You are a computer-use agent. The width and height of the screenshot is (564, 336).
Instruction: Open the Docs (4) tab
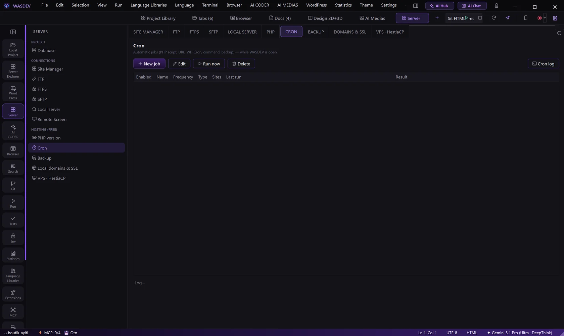point(280,18)
